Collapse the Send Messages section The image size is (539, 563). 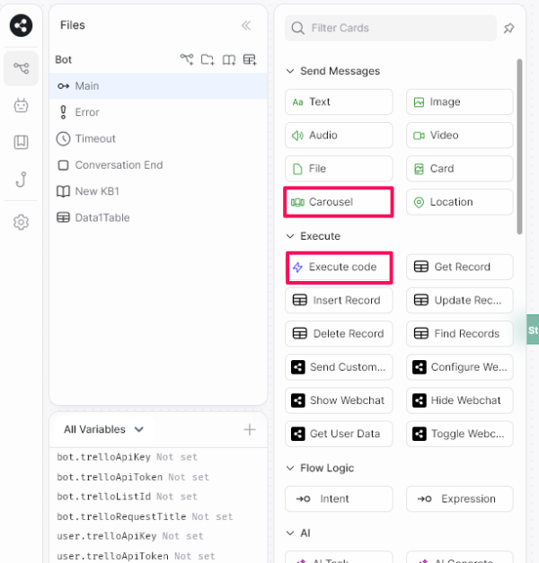pyautogui.click(x=290, y=71)
